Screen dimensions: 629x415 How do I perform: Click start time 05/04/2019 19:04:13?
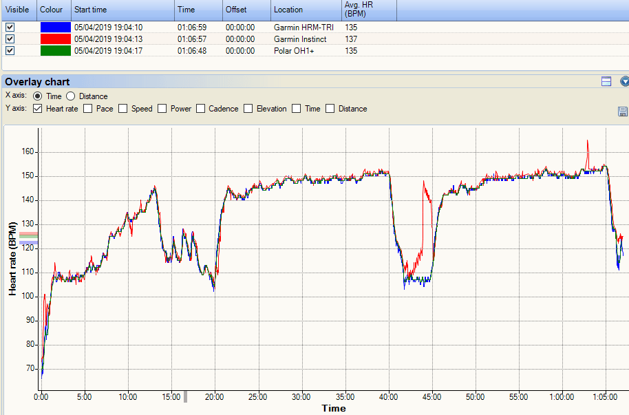point(108,39)
